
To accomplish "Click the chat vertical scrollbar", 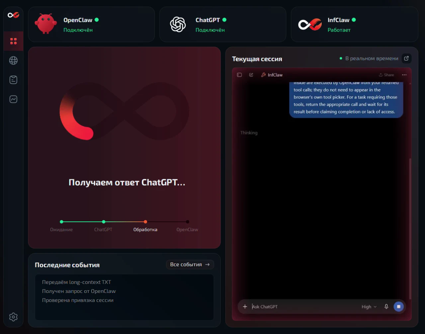I will [x=410, y=229].
